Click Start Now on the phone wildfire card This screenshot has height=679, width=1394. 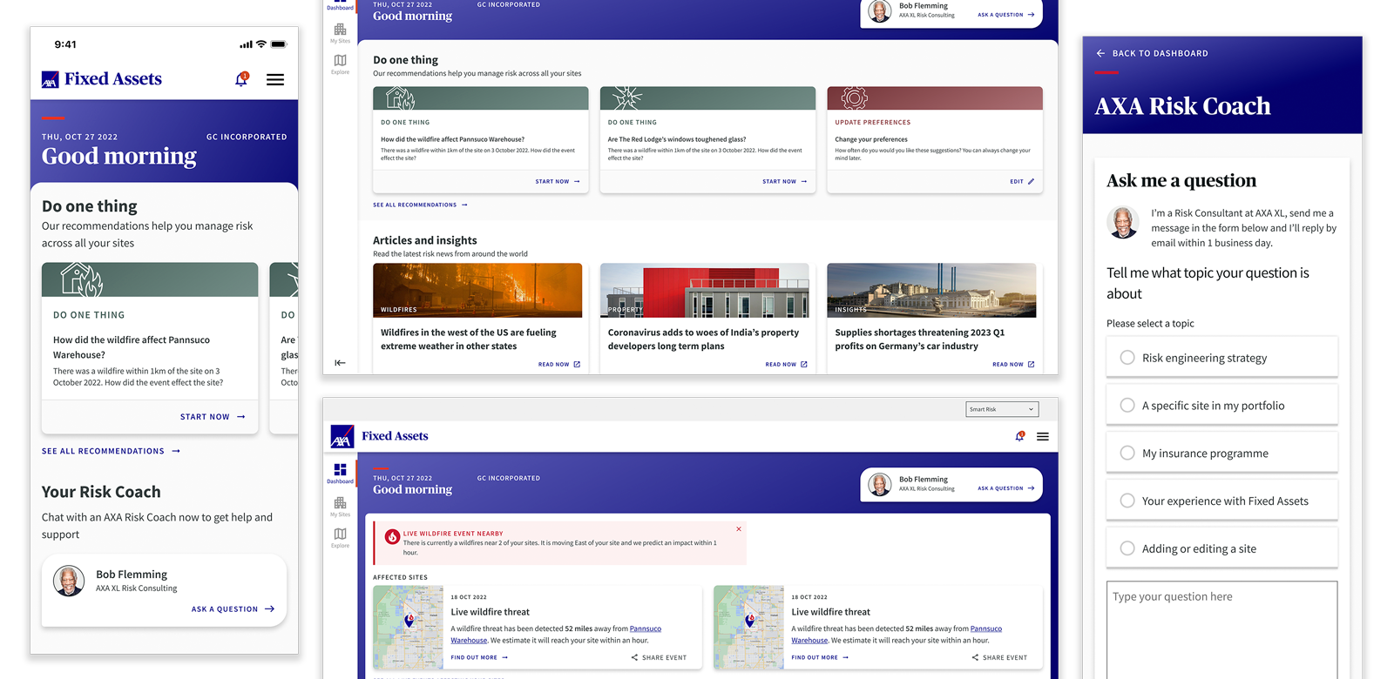(x=213, y=417)
